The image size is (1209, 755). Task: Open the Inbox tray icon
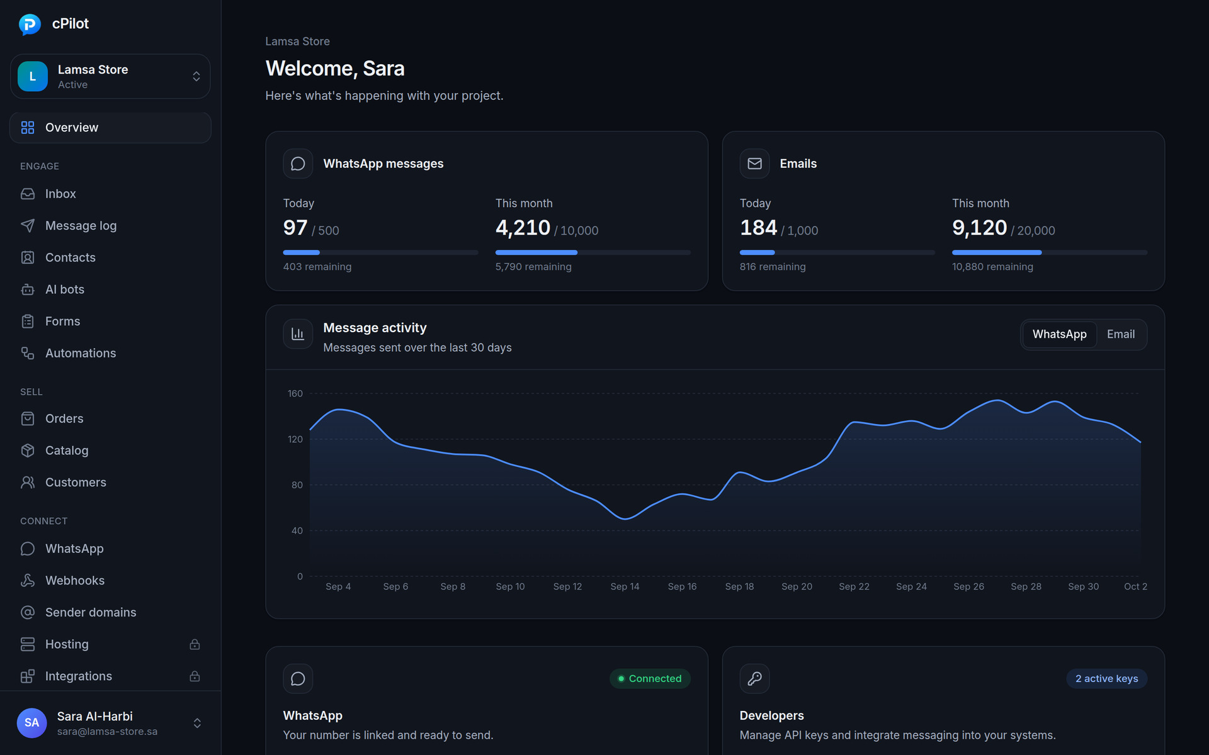pyautogui.click(x=28, y=194)
